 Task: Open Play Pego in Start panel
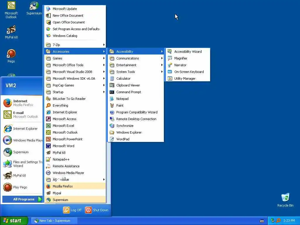coord(22,187)
